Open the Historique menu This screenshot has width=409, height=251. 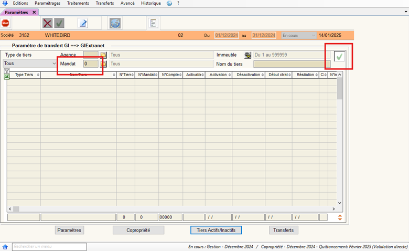coord(150,3)
